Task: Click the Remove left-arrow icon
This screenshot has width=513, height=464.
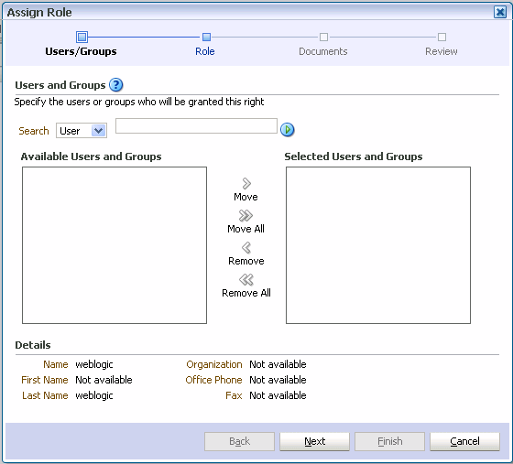Action: 246,248
